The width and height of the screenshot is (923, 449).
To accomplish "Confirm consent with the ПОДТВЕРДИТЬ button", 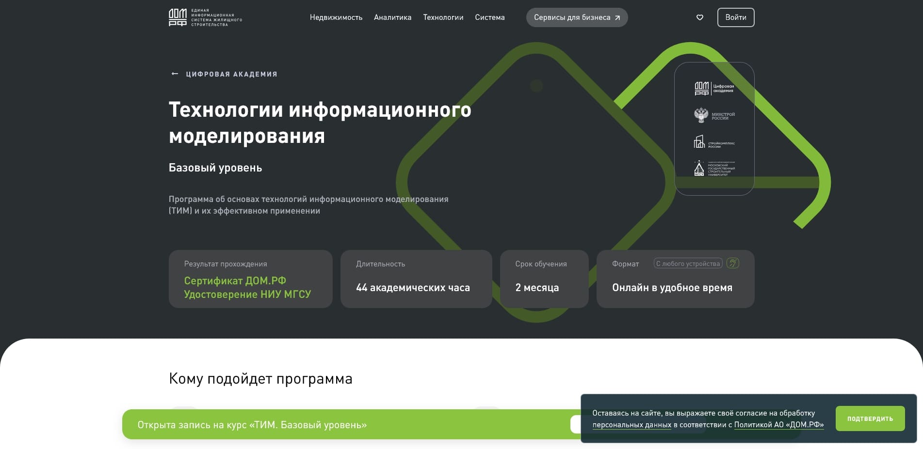I will pos(870,418).
